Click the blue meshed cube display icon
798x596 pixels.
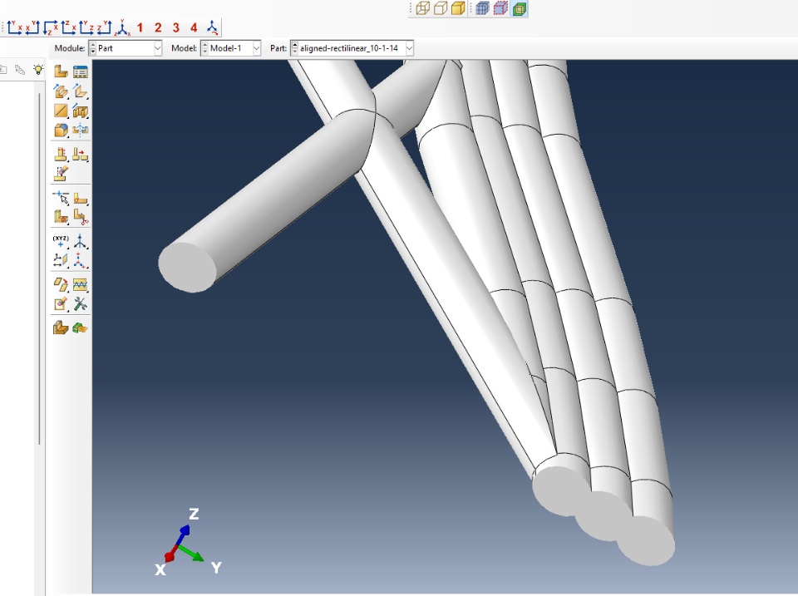(x=482, y=8)
